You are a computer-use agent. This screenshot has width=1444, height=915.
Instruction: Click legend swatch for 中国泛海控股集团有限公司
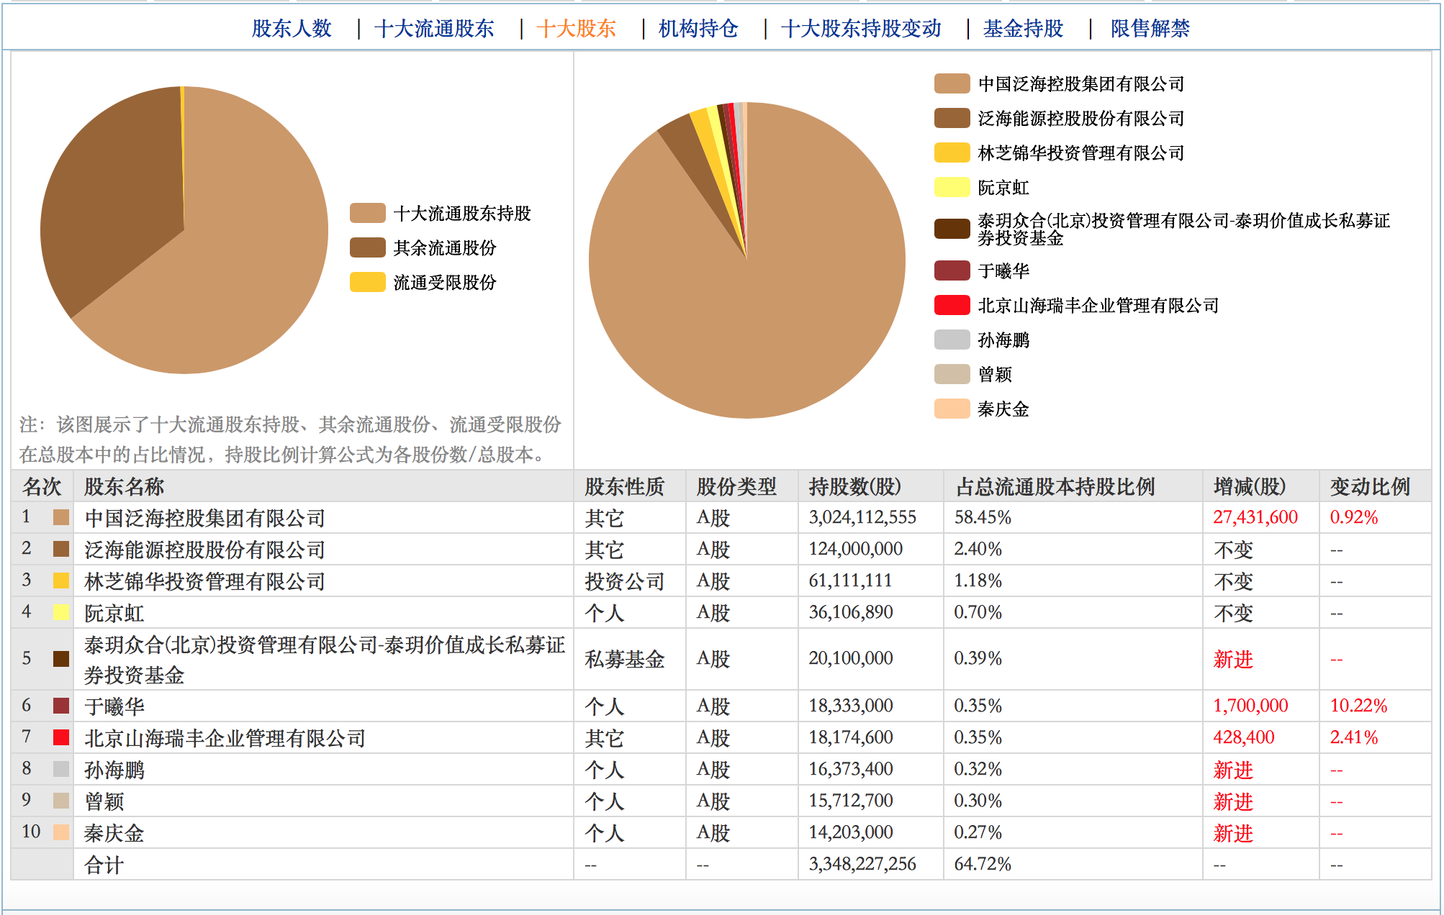952,83
